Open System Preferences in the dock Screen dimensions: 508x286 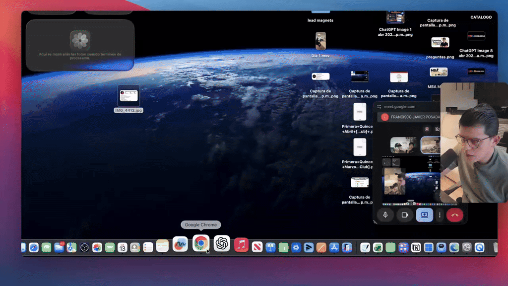pos(466,247)
